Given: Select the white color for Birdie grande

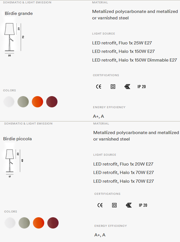Looking at the screenshot, I should 9,102.
